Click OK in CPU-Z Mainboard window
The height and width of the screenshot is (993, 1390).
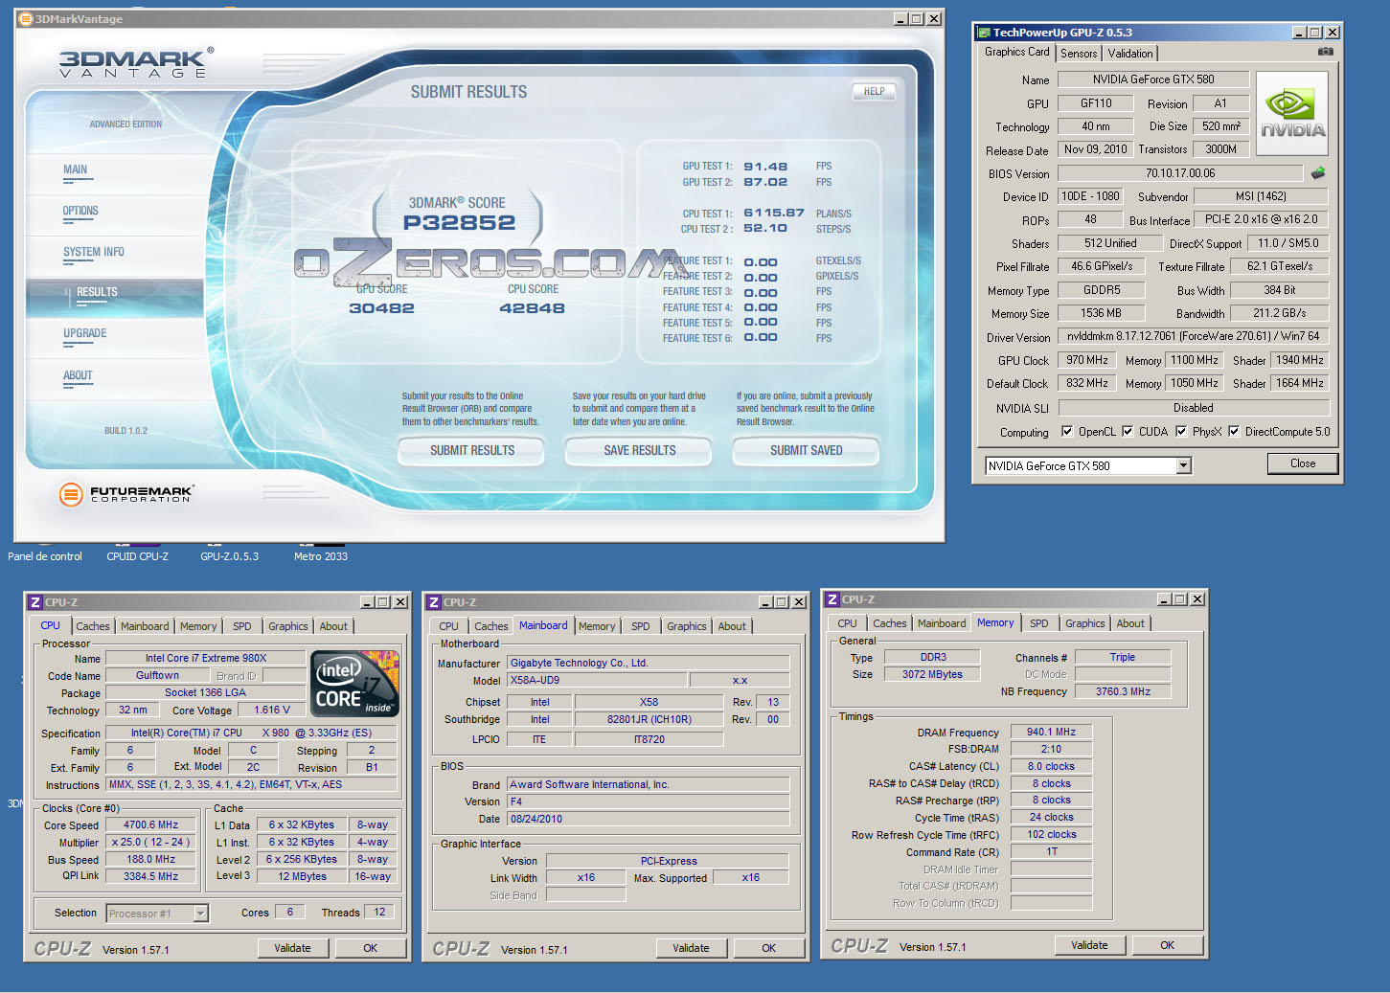(x=768, y=948)
